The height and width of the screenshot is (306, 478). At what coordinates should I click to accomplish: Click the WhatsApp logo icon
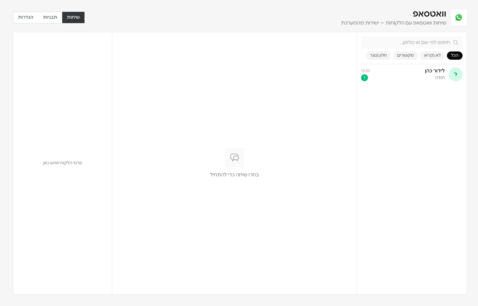point(458,17)
